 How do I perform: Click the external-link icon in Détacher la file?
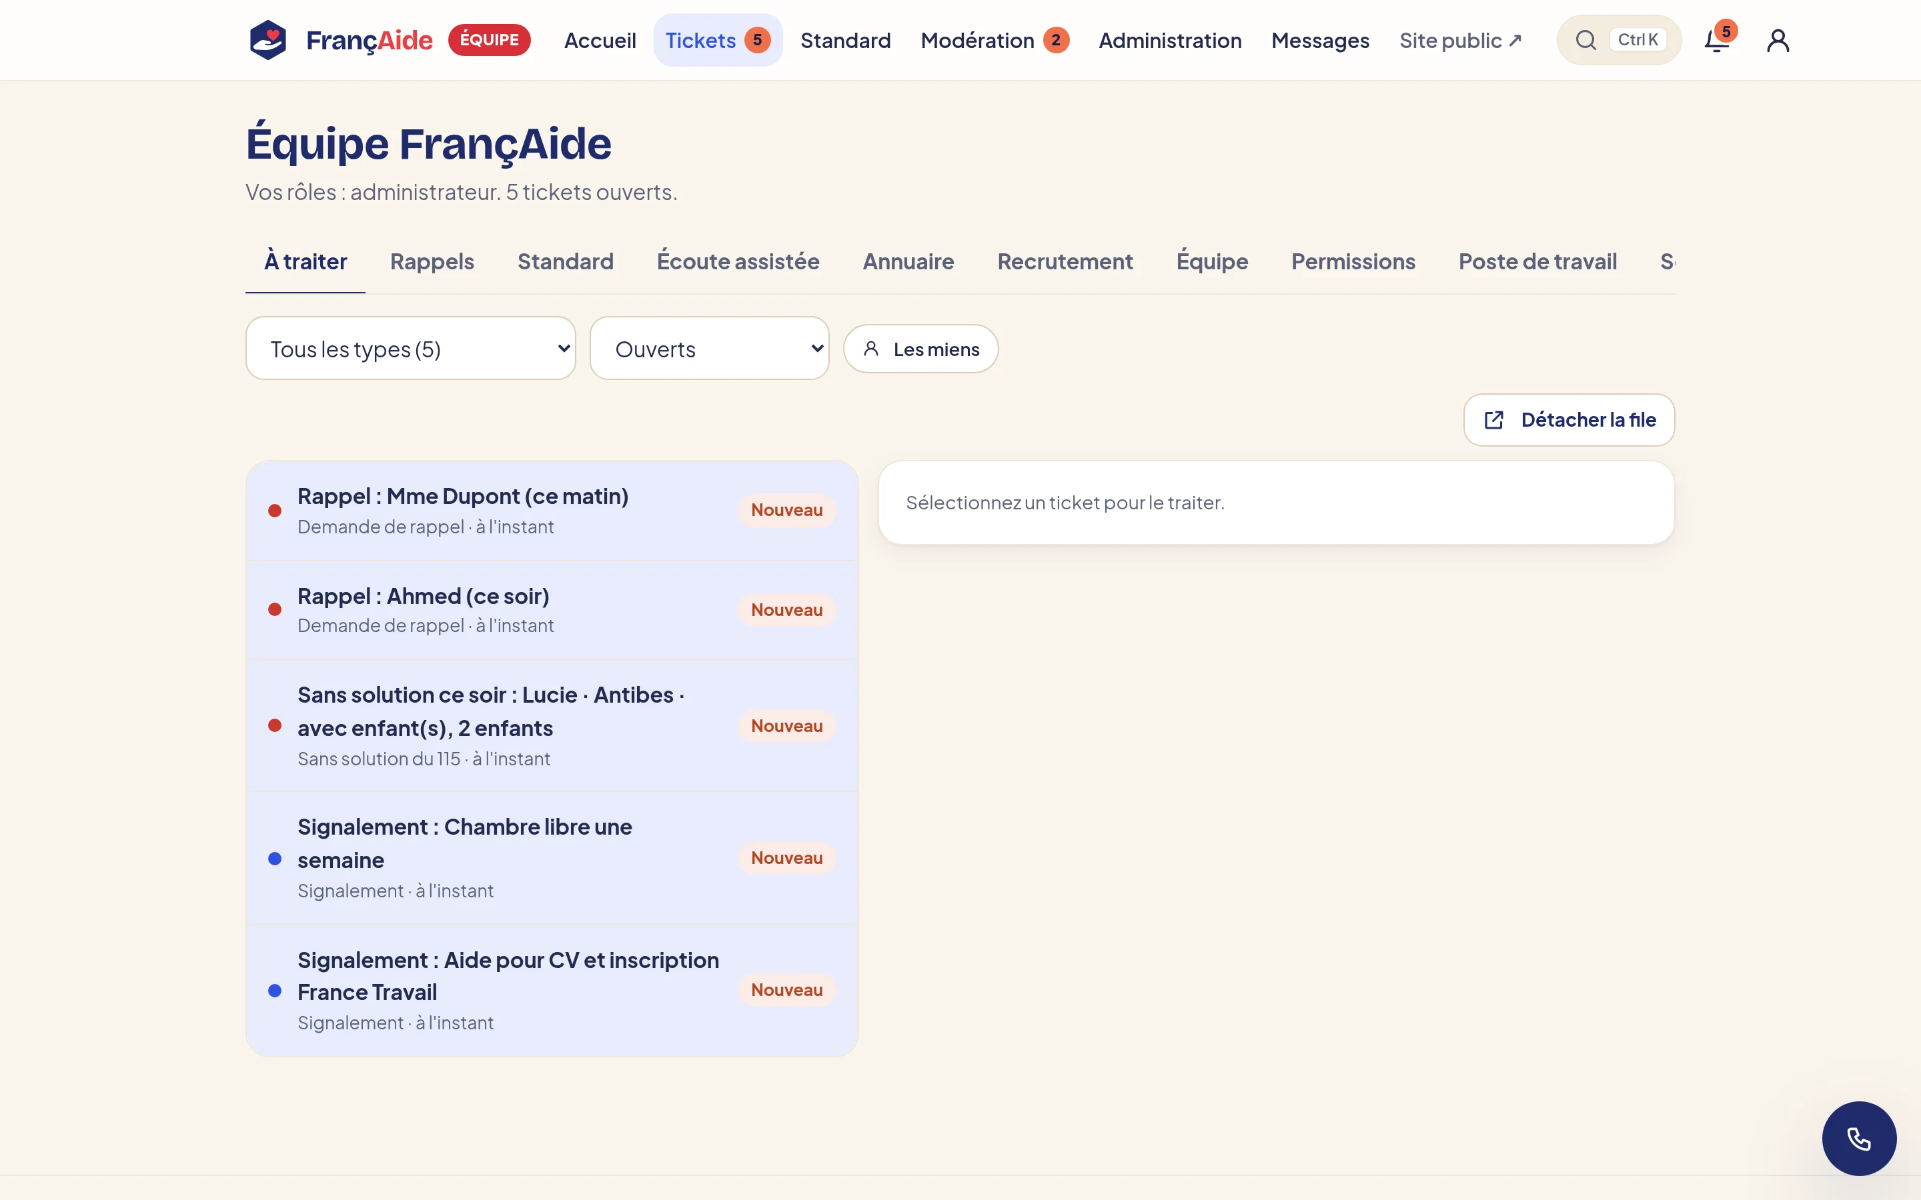pyautogui.click(x=1494, y=420)
